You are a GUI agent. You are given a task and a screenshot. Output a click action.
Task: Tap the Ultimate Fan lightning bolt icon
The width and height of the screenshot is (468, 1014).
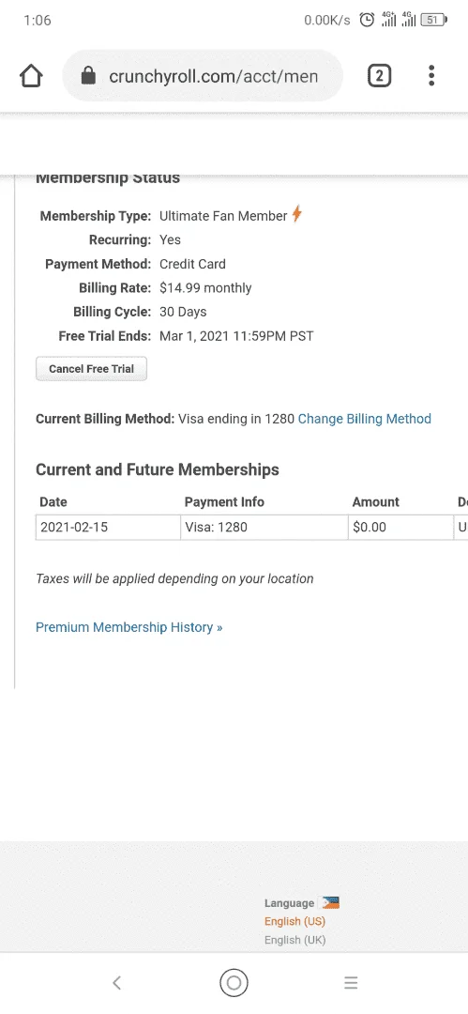[x=296, y=214]
